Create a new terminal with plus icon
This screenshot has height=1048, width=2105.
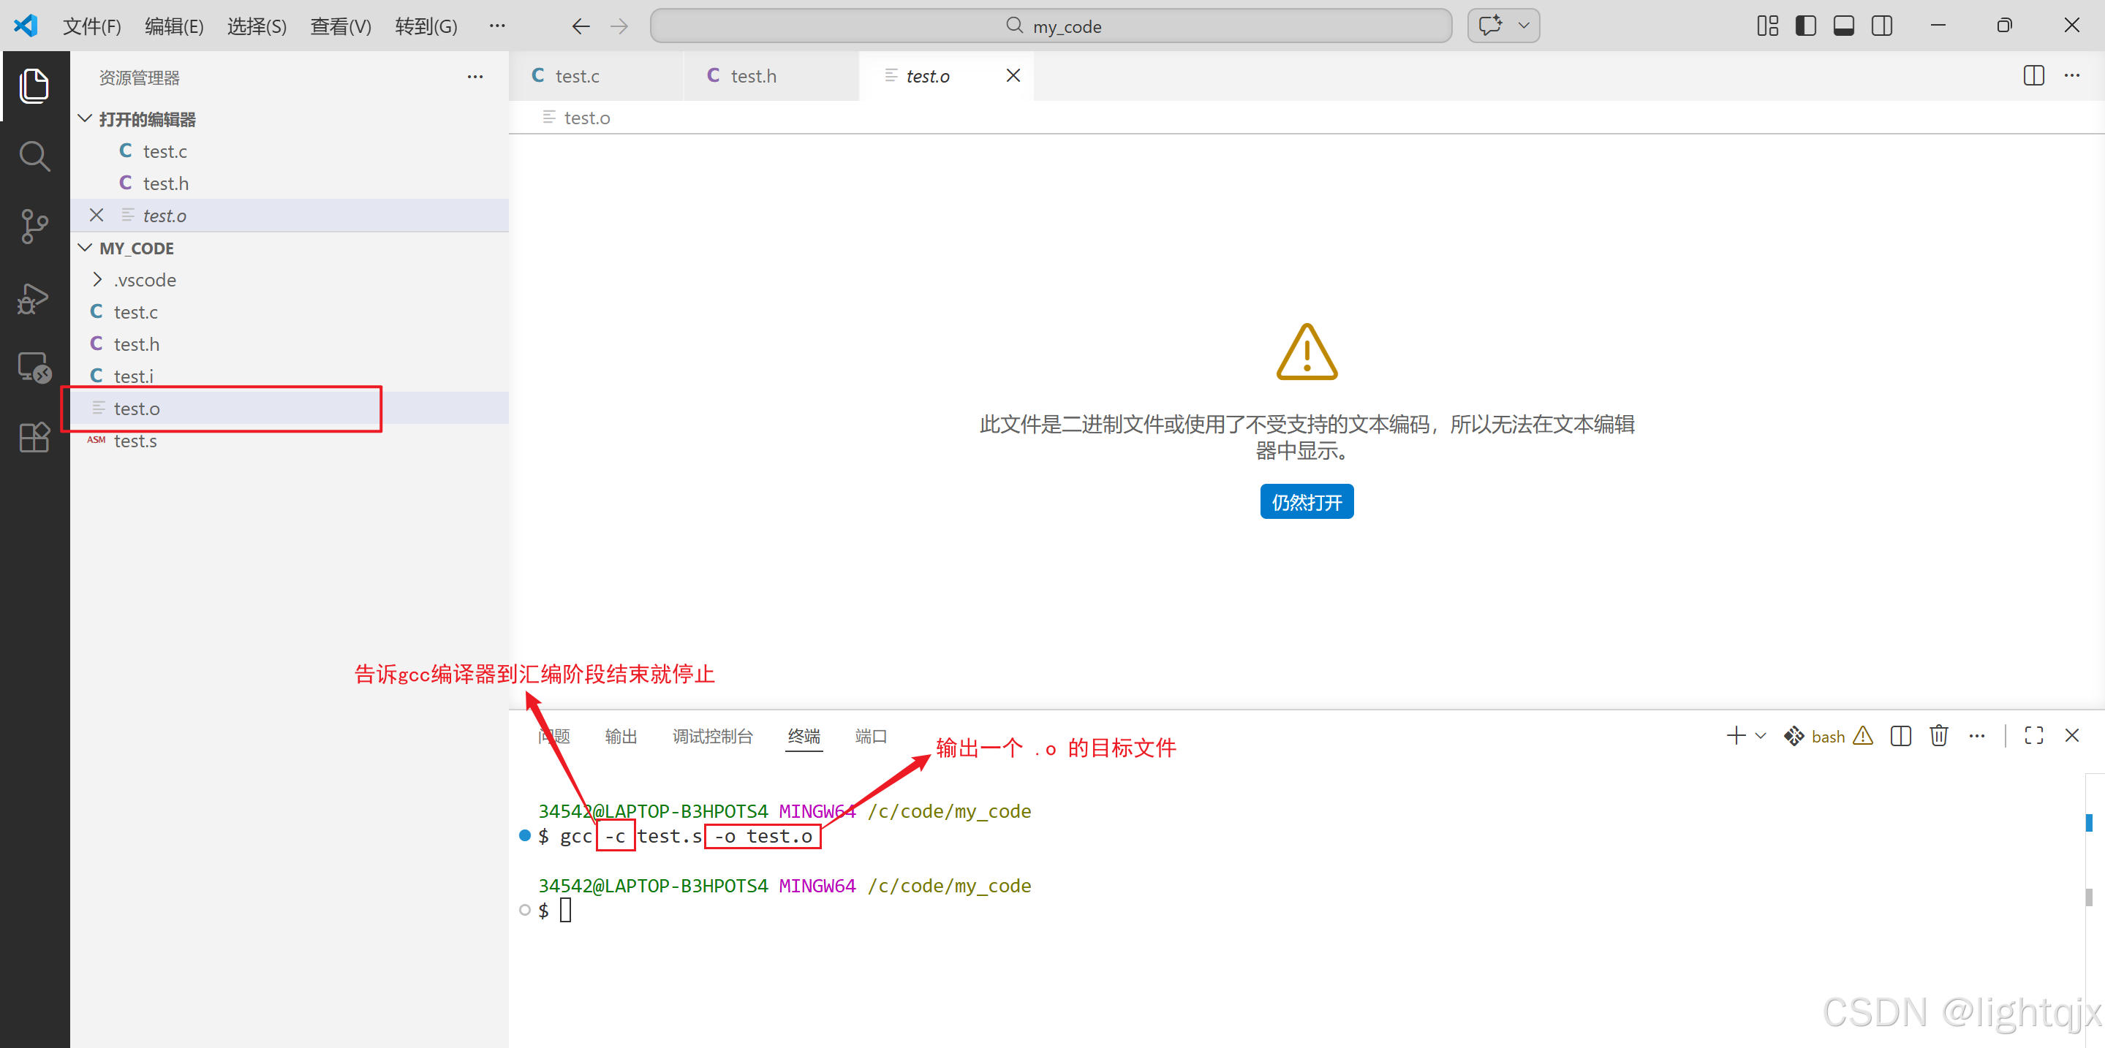1736,735
